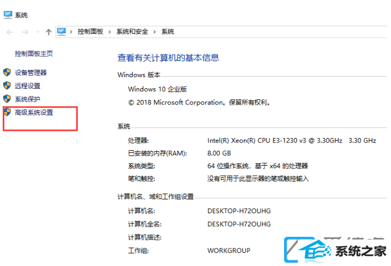Open 设备管理器 link

tap(31, 73)
